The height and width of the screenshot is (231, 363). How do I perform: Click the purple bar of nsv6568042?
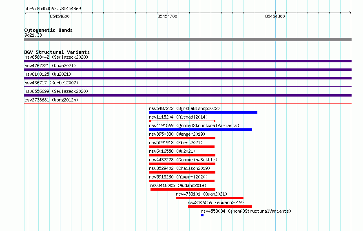188,61
